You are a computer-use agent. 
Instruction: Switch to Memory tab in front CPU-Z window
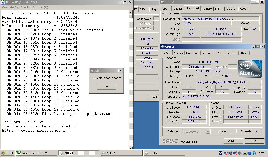pos(207,53)
